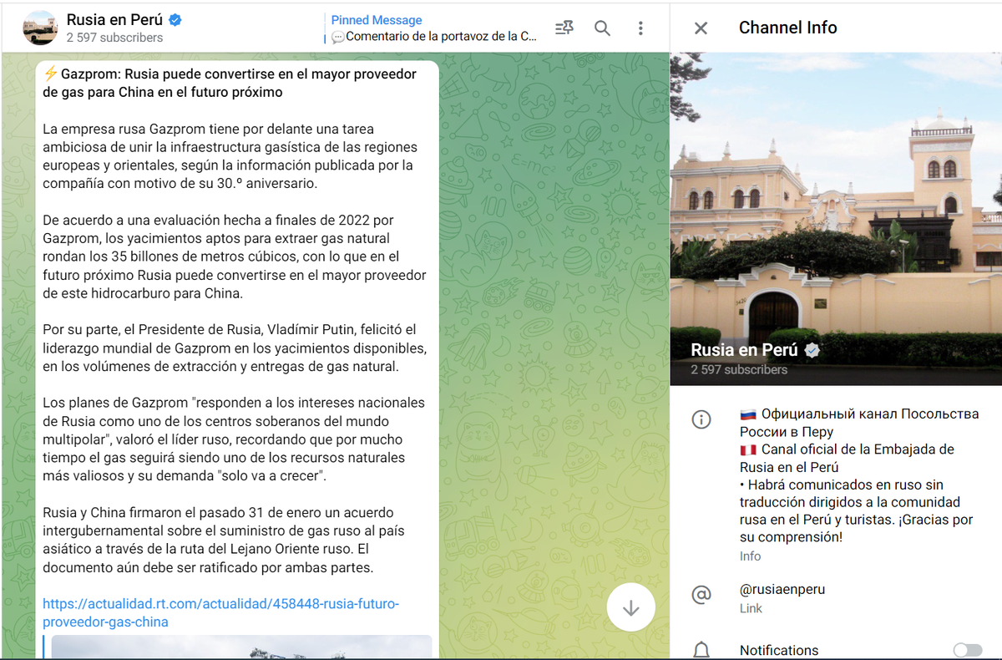Click the Notifications bell icon
Screen dimensions: 1002x660
(701, 650)
